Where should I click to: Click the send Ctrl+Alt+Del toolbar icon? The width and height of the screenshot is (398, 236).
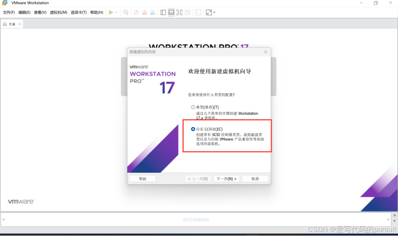click(x=126, y=12)
